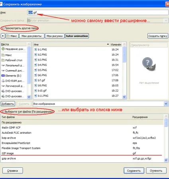Collapse the 'Просмотреть другие папки' expander
Image resolution: width=169 pixels, height=179 pixels.
pyautogui.click(x=3, y=28)
